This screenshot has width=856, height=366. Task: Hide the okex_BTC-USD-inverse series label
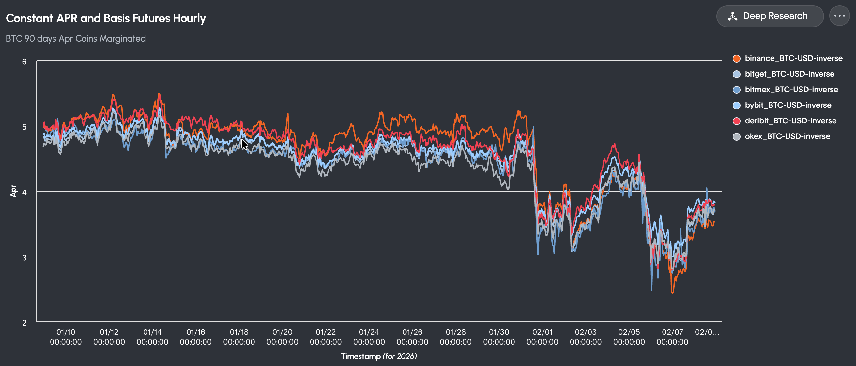[x=787, y=136]
